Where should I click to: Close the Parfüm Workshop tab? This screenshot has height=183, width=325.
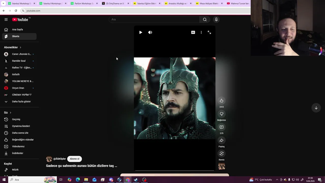(97, 4)
